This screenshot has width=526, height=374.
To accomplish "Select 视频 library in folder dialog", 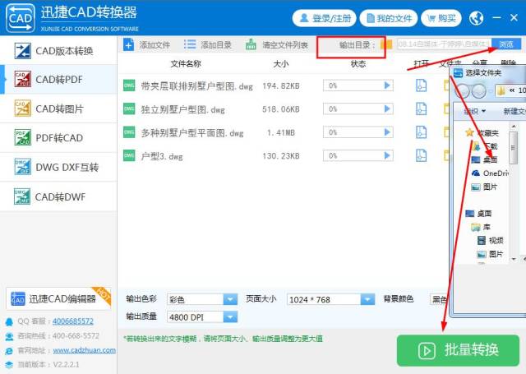I will [x=490, y=240].
